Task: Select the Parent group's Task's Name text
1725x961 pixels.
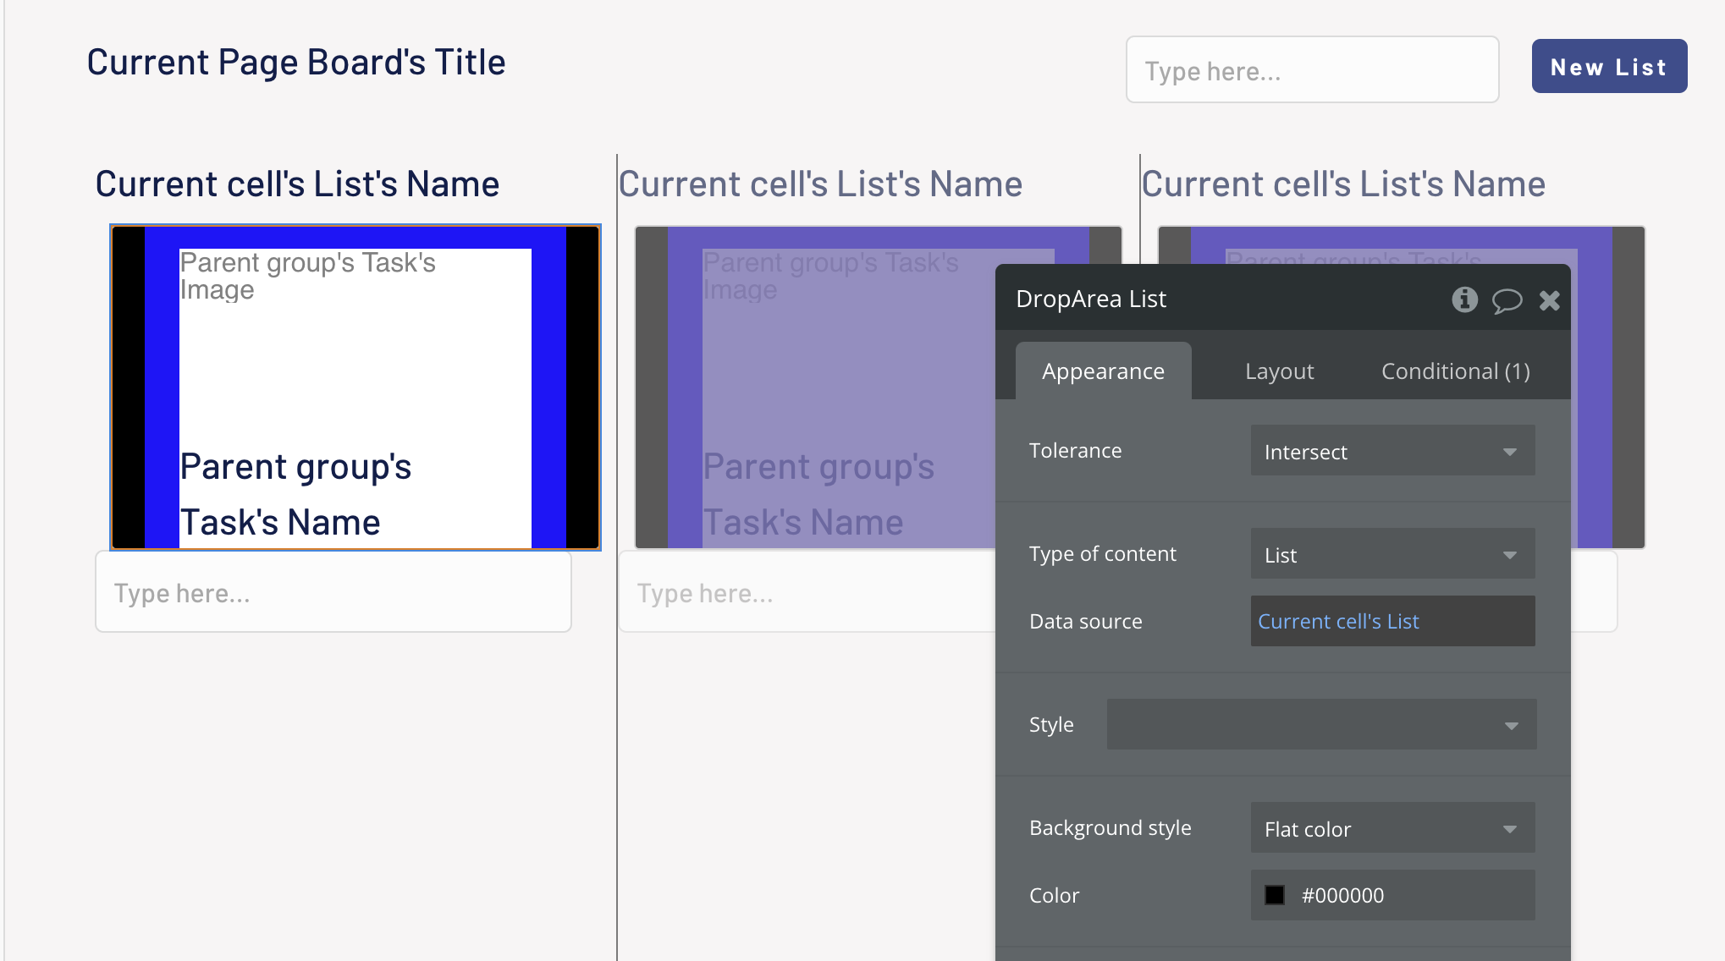Action: (296, 495)
